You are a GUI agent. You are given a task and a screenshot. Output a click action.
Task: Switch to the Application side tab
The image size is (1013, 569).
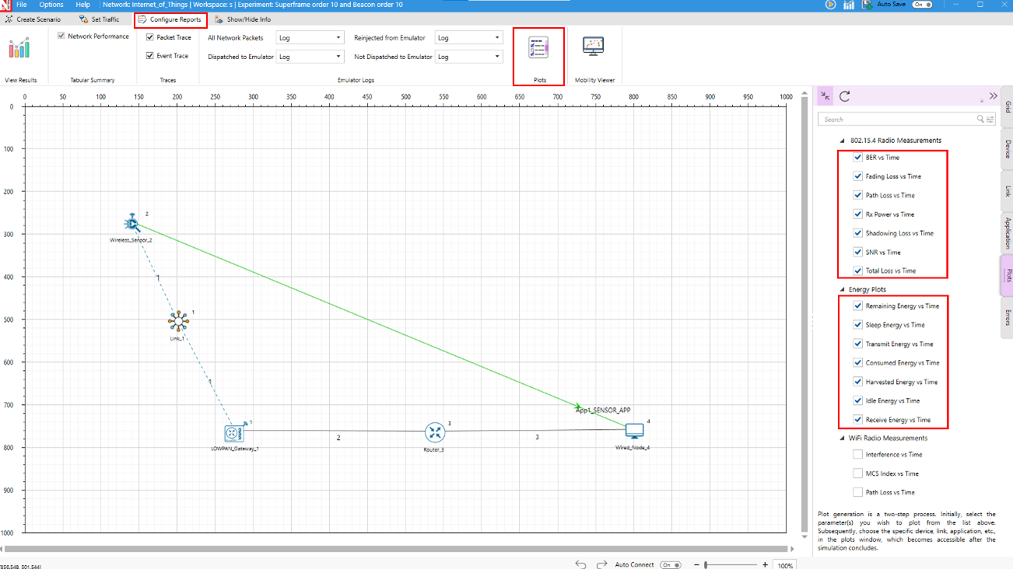click(1007, 233)
